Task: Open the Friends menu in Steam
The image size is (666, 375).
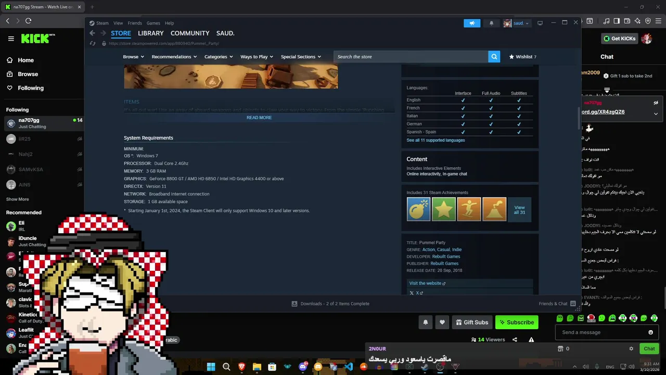Action: [135, 23]
